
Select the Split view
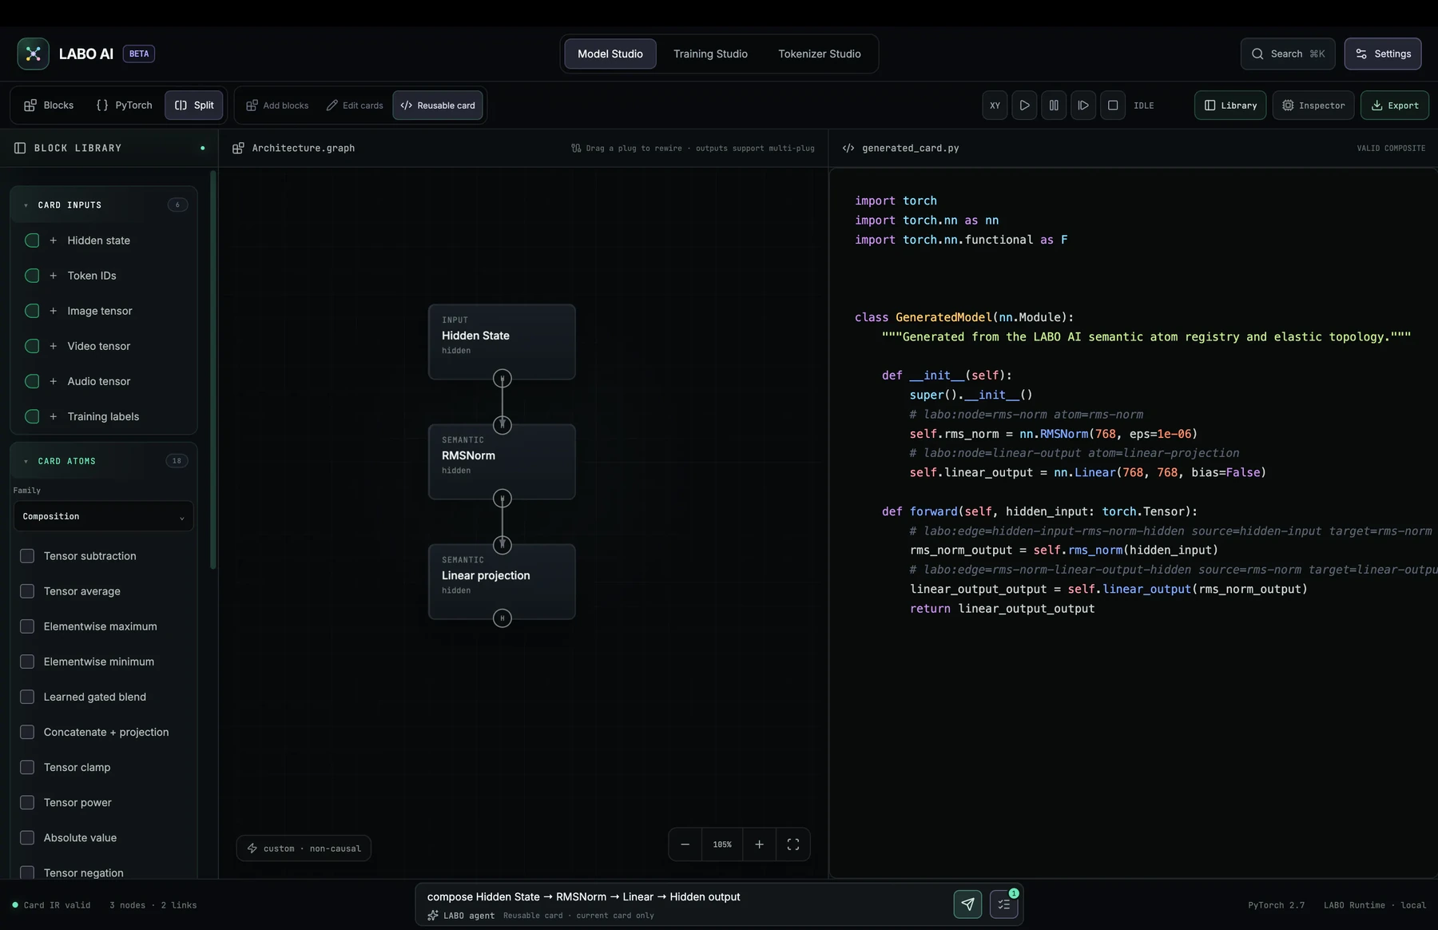pos(194,105)
